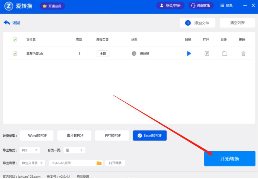This screenshot has height=179, width=258.
Task: Toggle the select-all checkbox in header
Action: click(15, 39)
